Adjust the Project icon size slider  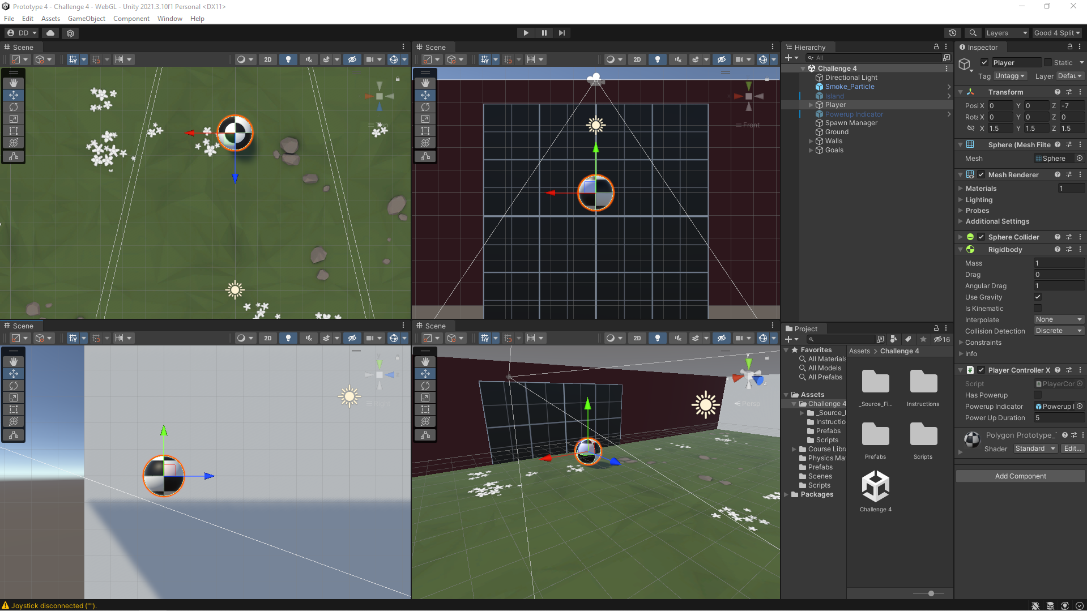click(931, 593)
